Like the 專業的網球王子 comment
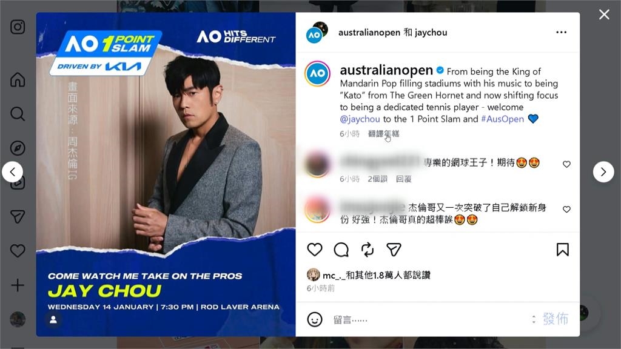 (566, 164)
